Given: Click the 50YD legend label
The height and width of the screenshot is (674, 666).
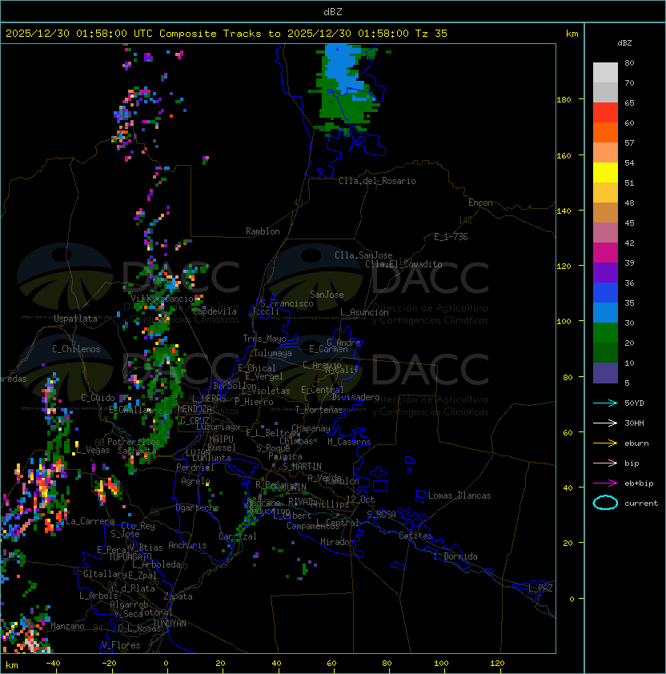Looking at the screenshot, I should (x=634, y=403).
